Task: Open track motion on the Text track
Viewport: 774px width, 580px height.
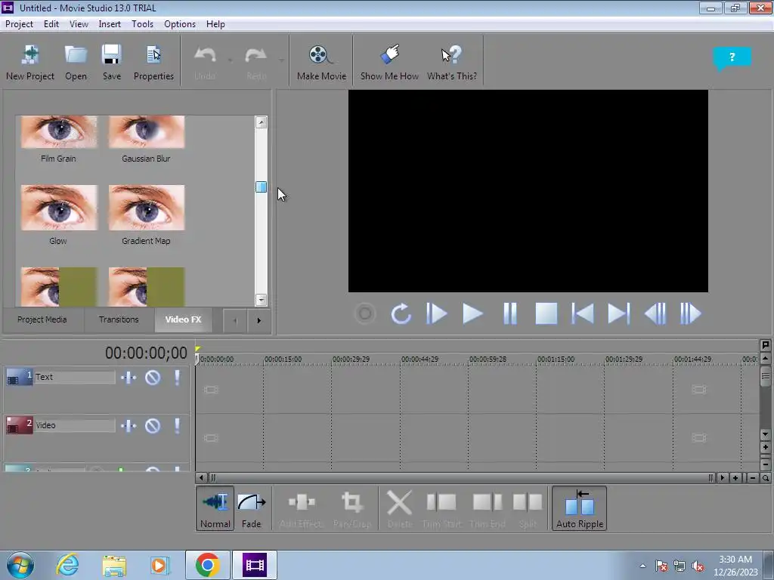Action: coord(128,378)
